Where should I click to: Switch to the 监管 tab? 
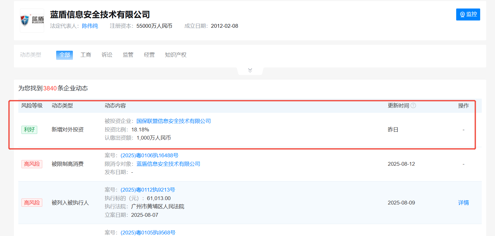tap(128, 55)
